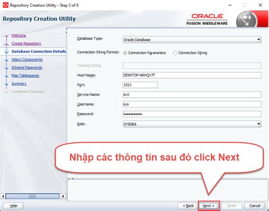Click the step bullet beside Summary
Screen dimensions: 269x211
pyautogui.click(x=7, y=84)
